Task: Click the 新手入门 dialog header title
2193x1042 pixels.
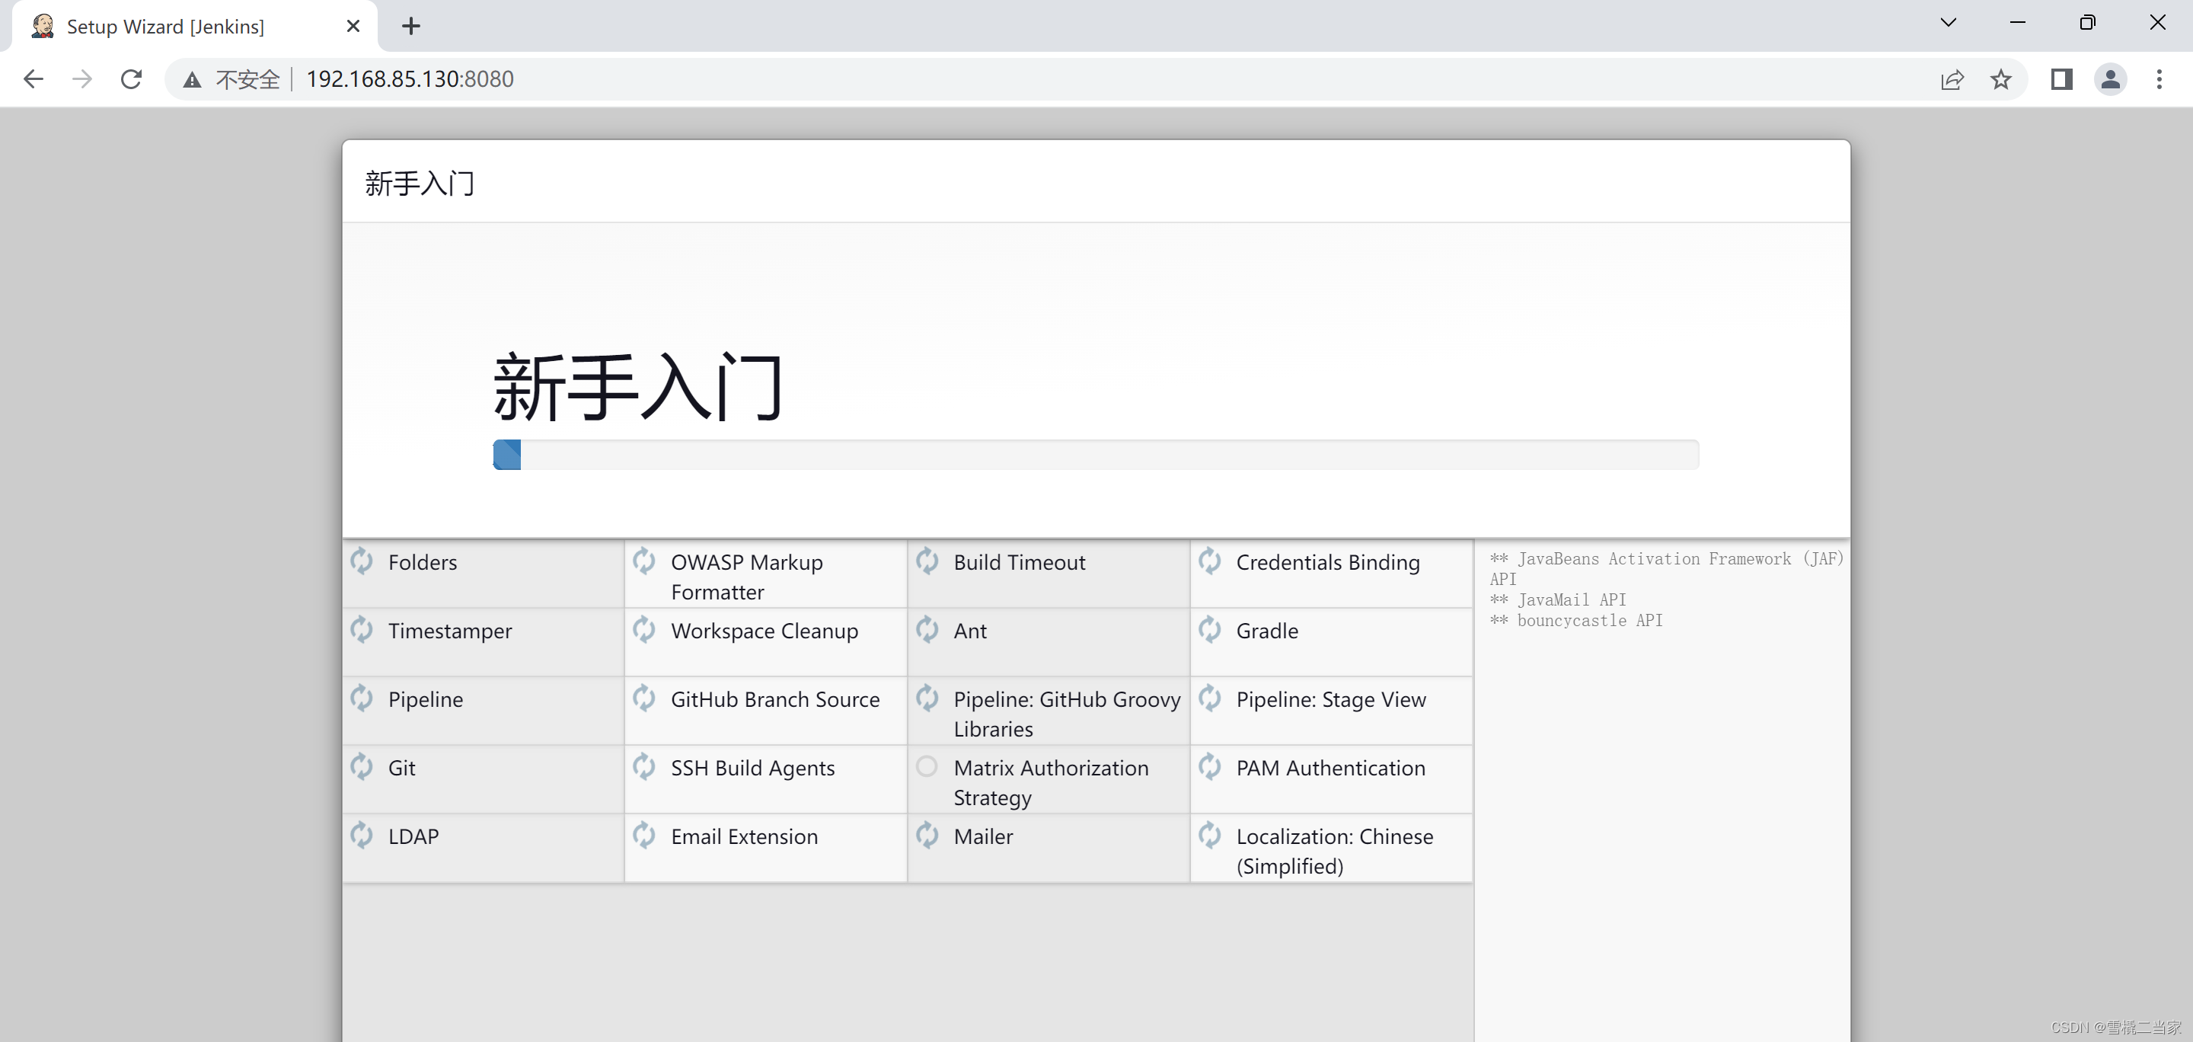Action: click(420, 183)
